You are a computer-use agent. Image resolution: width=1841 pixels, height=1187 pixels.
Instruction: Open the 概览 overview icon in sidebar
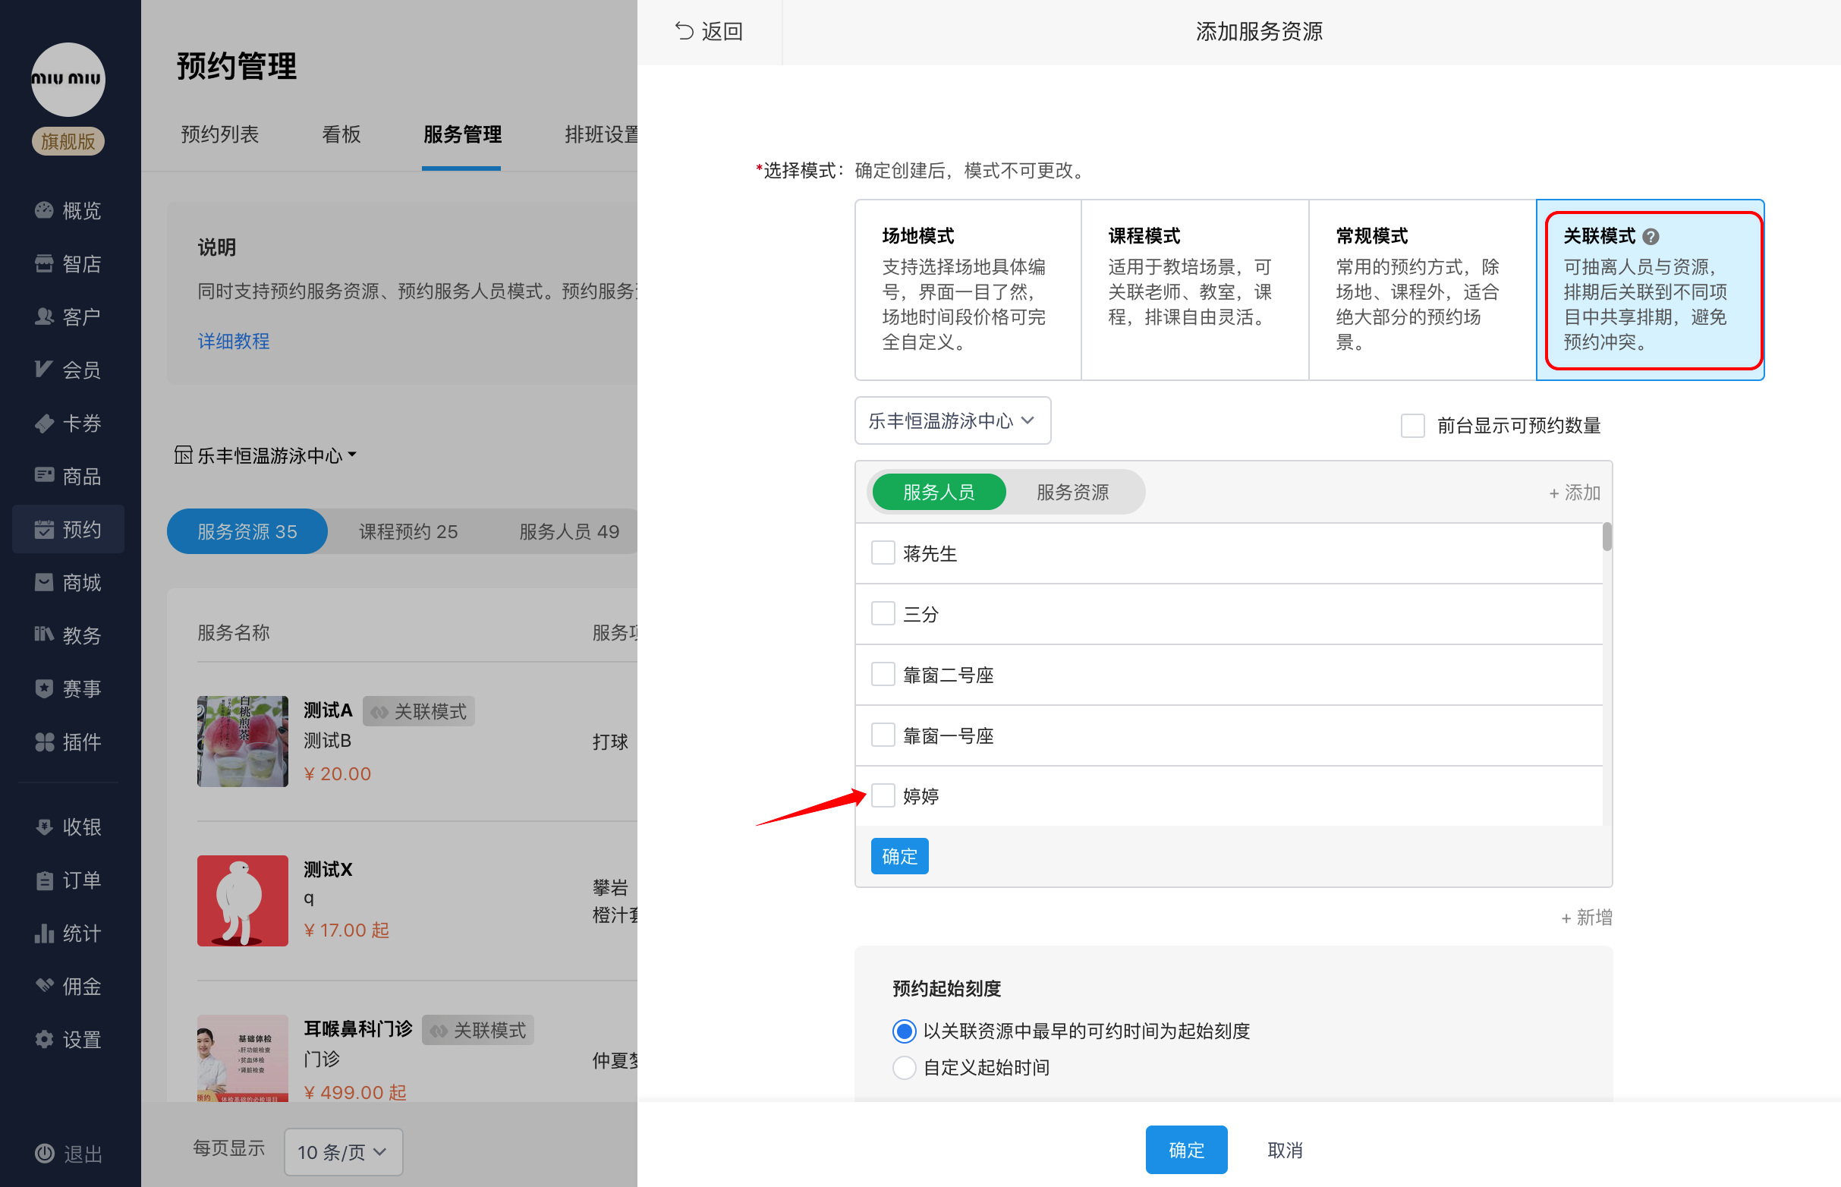click(x=44, y=209)
